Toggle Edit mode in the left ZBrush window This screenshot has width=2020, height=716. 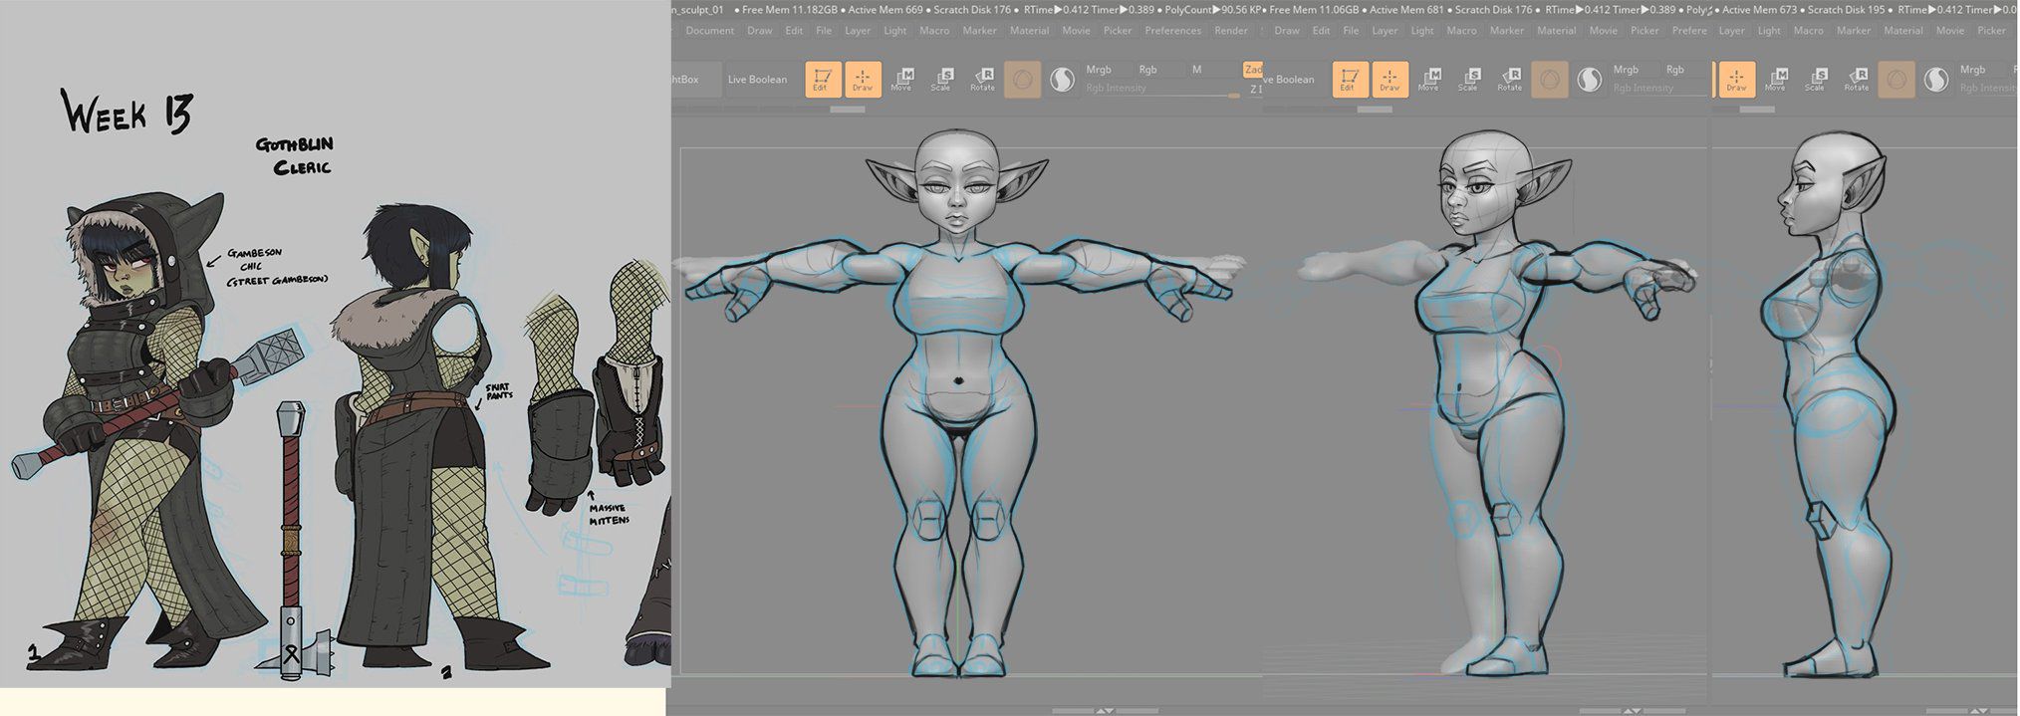tap(822, 80)
